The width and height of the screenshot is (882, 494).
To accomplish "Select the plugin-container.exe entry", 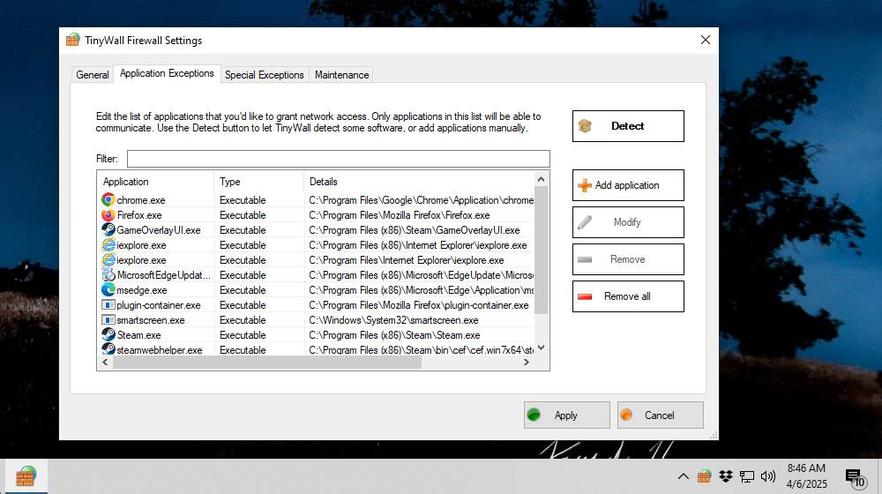I will [x=159, y=305].
